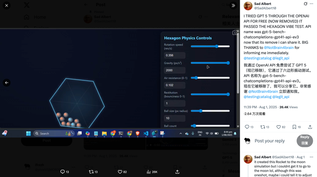Image resolution: width=317 pixels, height=177 pixels.
Task: Open @testingcatalog mention in the Chinese translation
Action: pos(258,97)
